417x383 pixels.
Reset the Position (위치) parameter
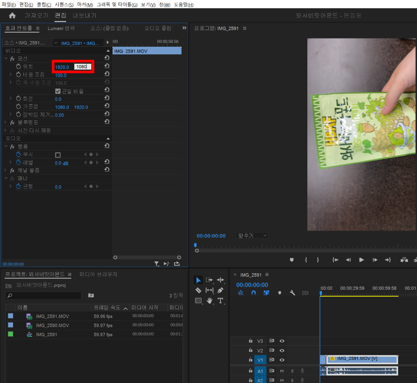pyautogui.click(x=107, y=66)
